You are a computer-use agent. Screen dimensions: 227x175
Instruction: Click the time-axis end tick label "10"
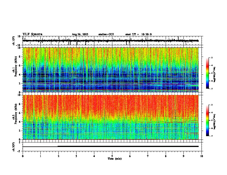201,156
